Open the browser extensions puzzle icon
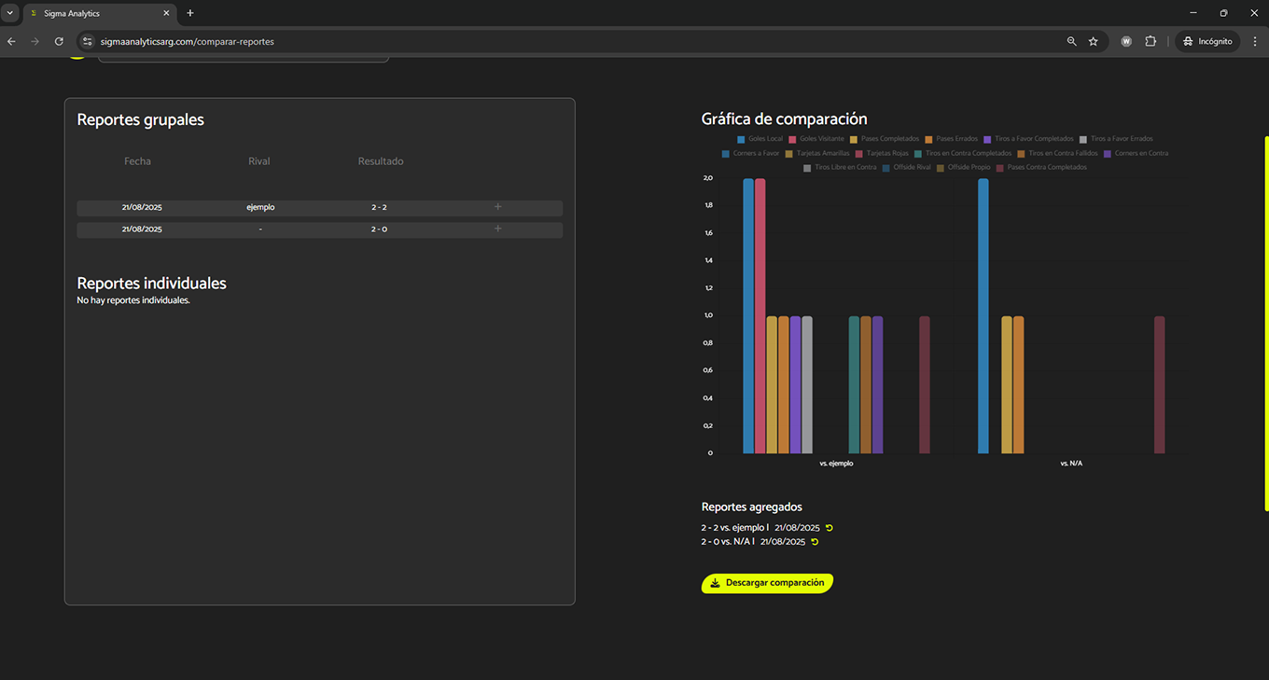The image size is (1269, 680). (1150, 41)
